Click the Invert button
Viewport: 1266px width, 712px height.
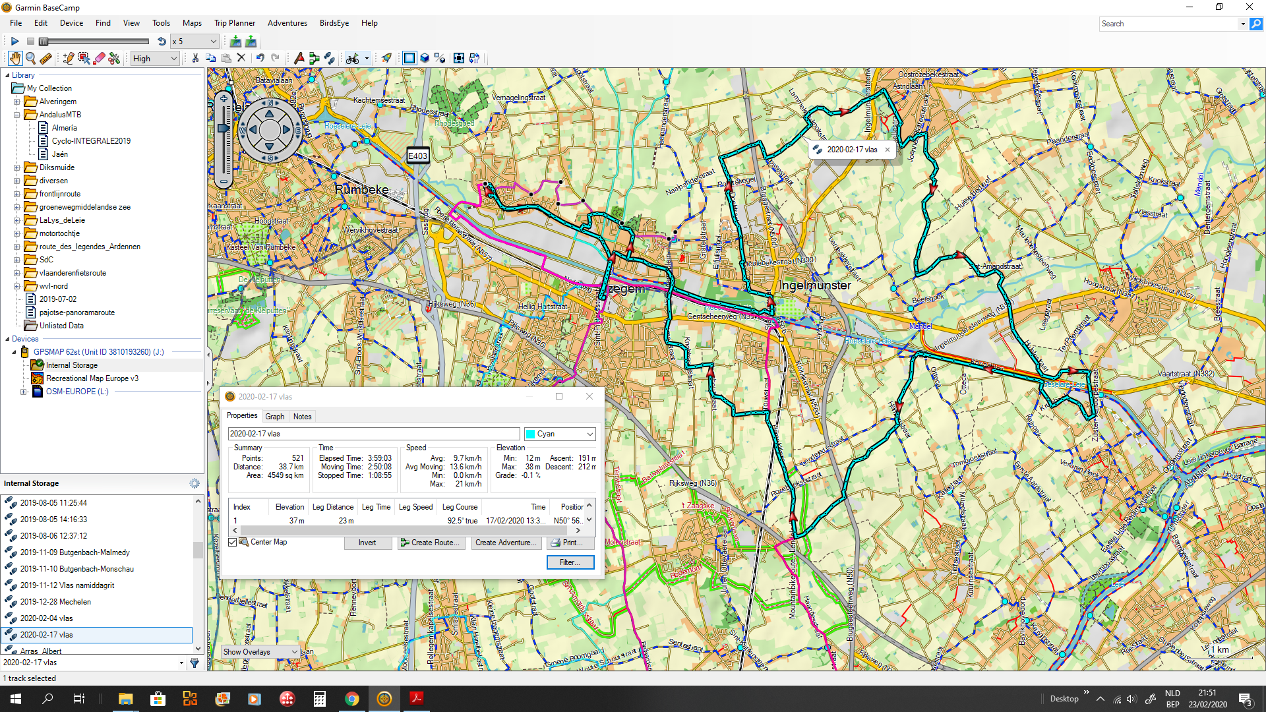367,543
